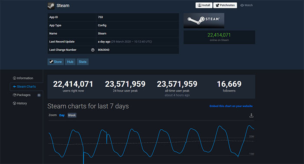Screen dimensions: 304x164
Task: Switch chart zoom to Day
Action: (62, 115)
